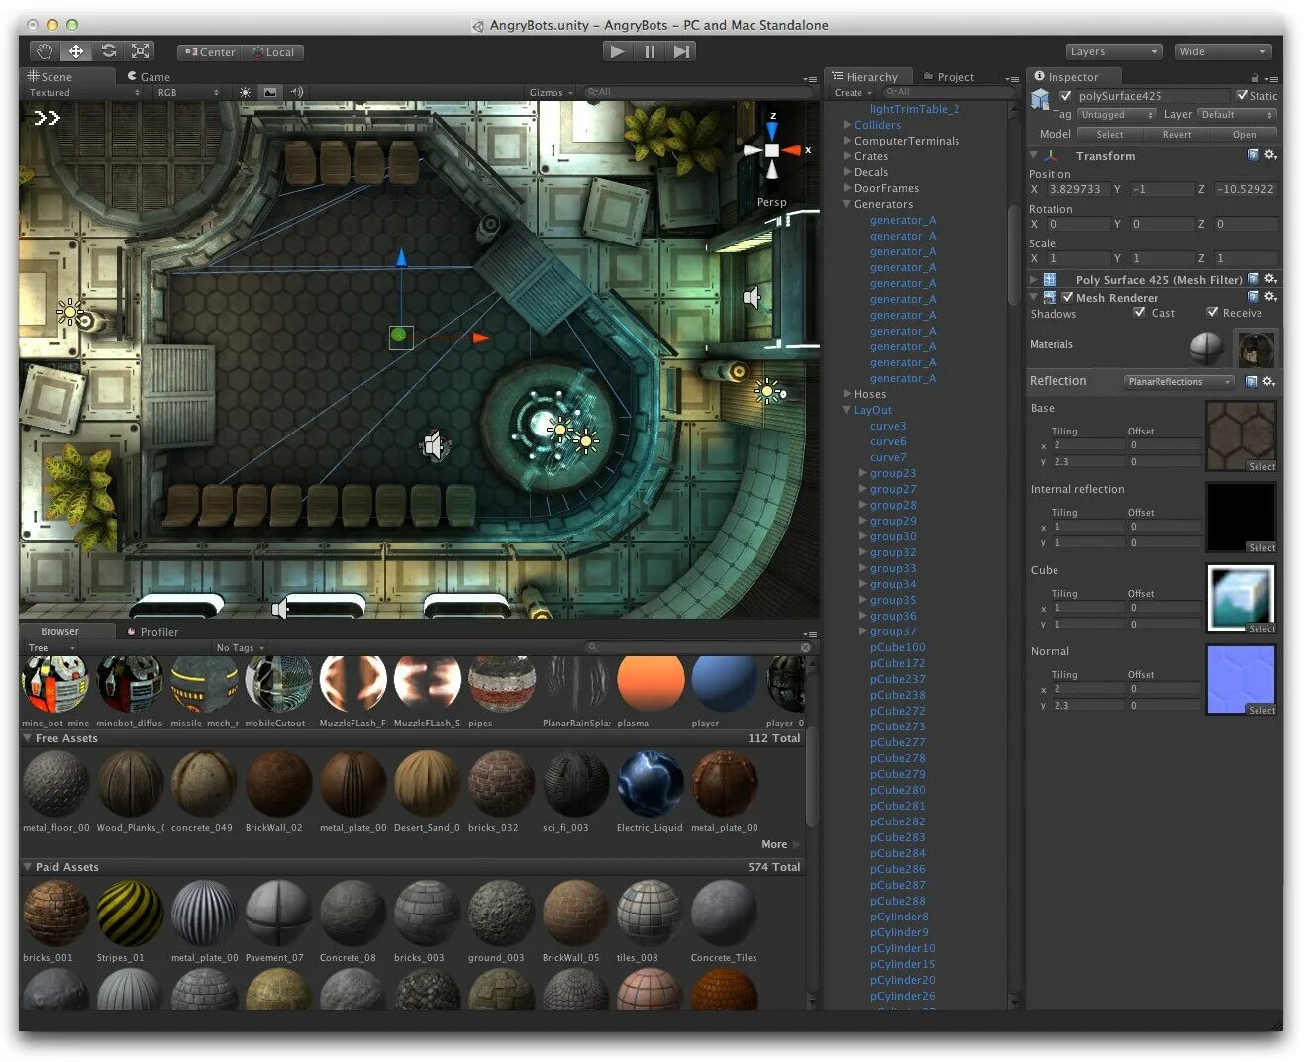Click the Pause button
This screenshot has height=1062, width=1308.
pyautogui.click(x=650, y=51)
